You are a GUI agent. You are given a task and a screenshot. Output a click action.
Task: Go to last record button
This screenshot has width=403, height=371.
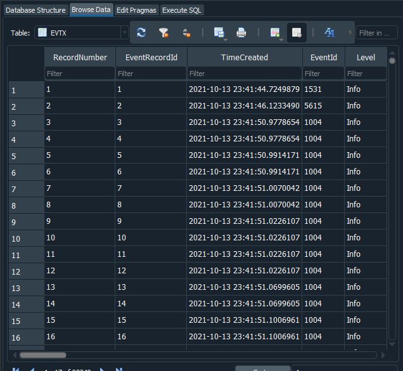point(119,370)
